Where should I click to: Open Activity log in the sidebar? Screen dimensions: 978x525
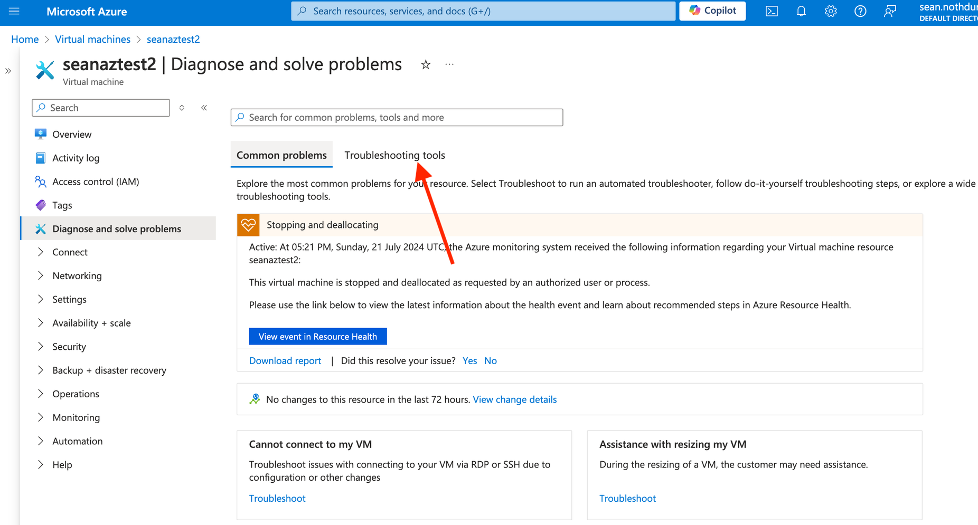pyautogui.click(x=118, y=158)
